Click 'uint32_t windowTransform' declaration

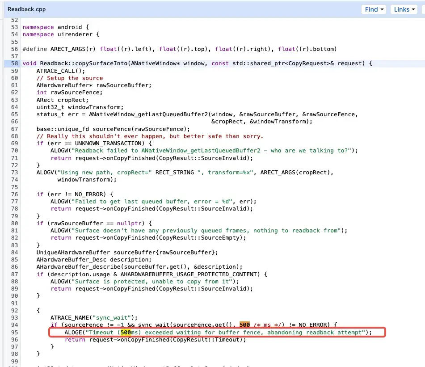click(80, 107)
